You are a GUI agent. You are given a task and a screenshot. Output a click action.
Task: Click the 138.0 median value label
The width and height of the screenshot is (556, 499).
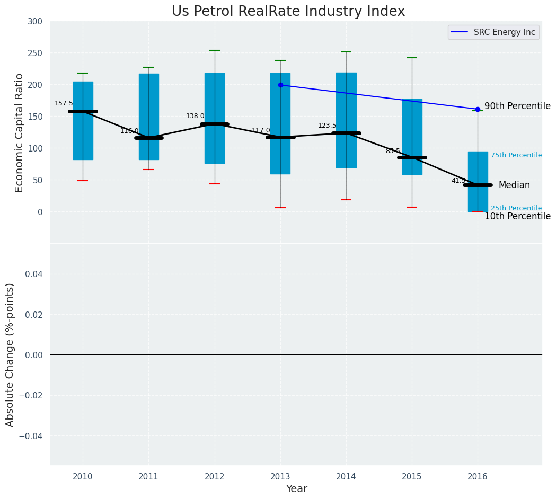click(x=195, y=116)
